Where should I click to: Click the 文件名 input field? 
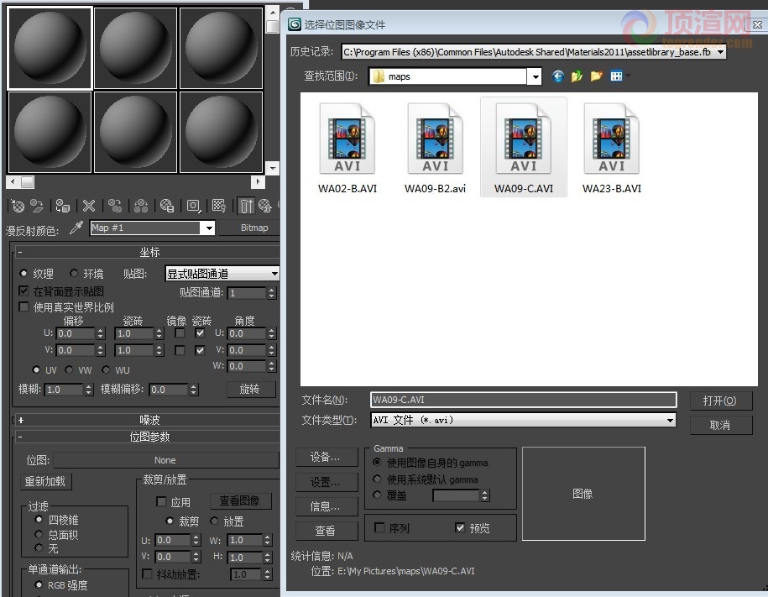click(523, 400)
